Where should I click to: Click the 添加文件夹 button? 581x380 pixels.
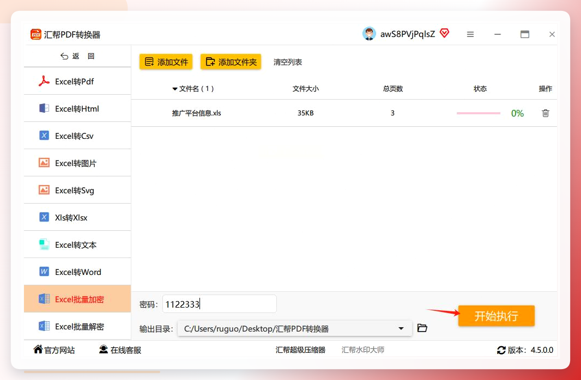231,62
